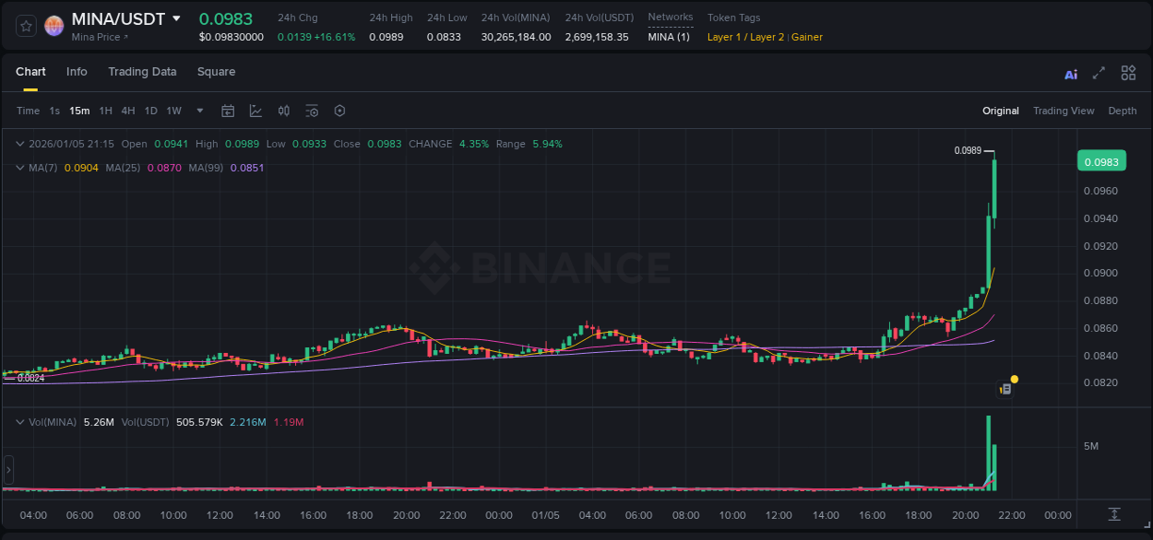The height and width of the screenshot is (540, 1153).
Task: Open the indicator display settings icon
Action: [x=312, y=111]
